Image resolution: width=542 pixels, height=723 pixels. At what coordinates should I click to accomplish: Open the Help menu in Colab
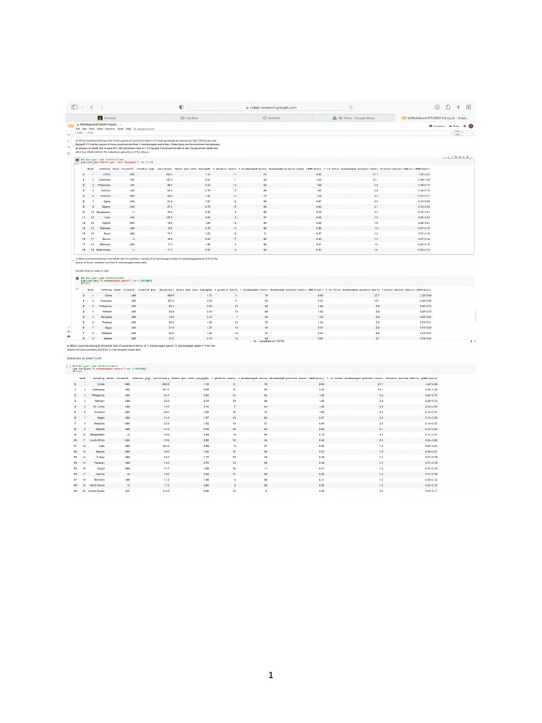click(128, 129)
